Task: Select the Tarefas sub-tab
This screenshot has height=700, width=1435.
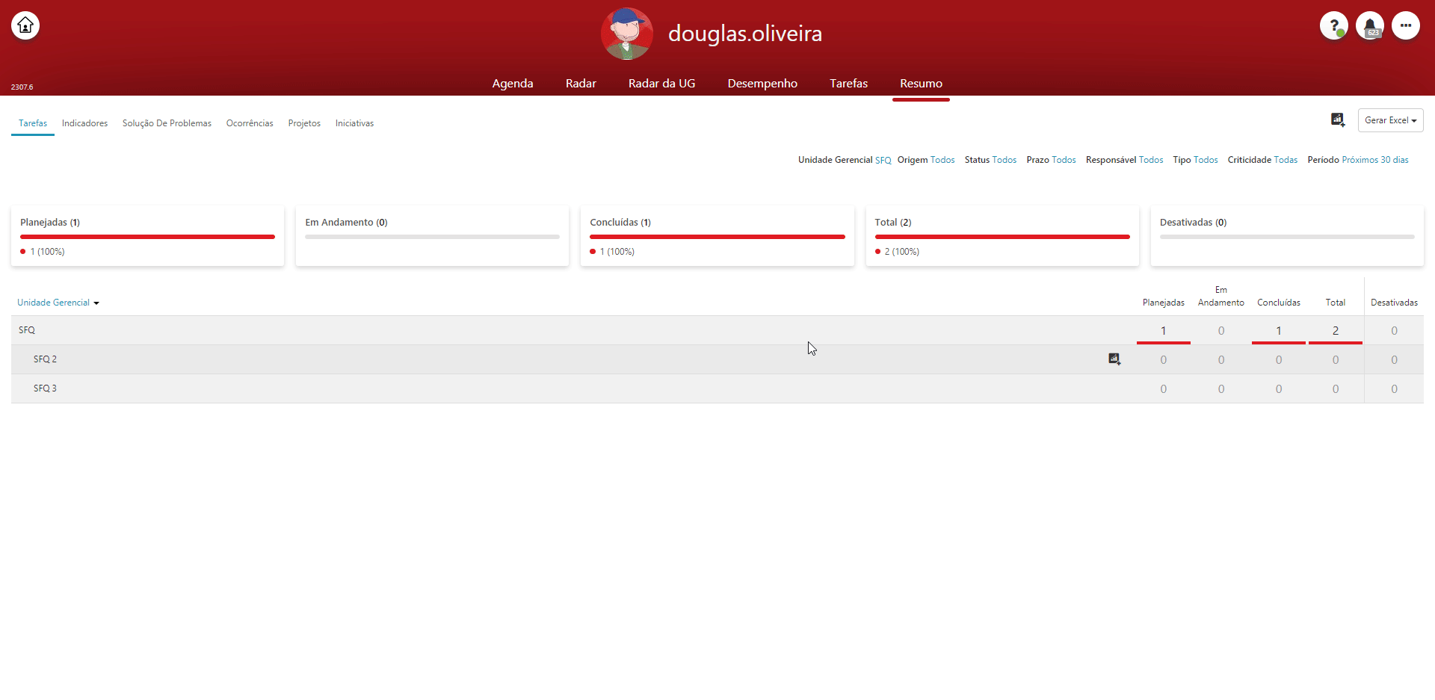Action: click(x=33, y=123)
